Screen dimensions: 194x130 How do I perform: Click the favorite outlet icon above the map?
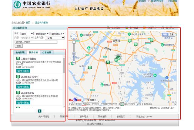144,28
